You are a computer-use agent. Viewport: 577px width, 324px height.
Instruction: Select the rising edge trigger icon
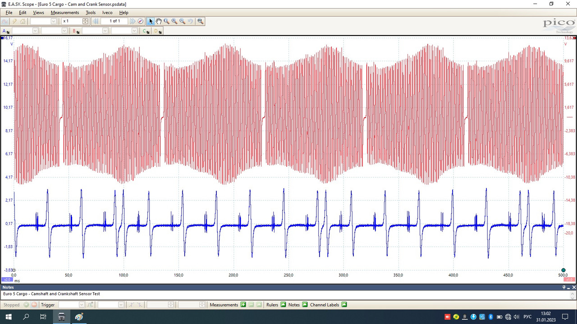(x=131, y=305)
